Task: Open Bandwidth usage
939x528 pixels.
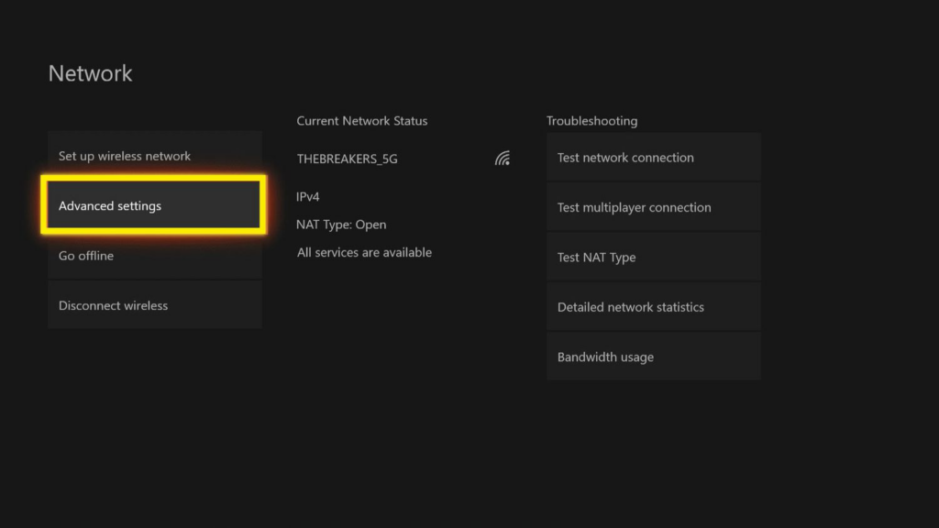Action: (x=653, y=357)
